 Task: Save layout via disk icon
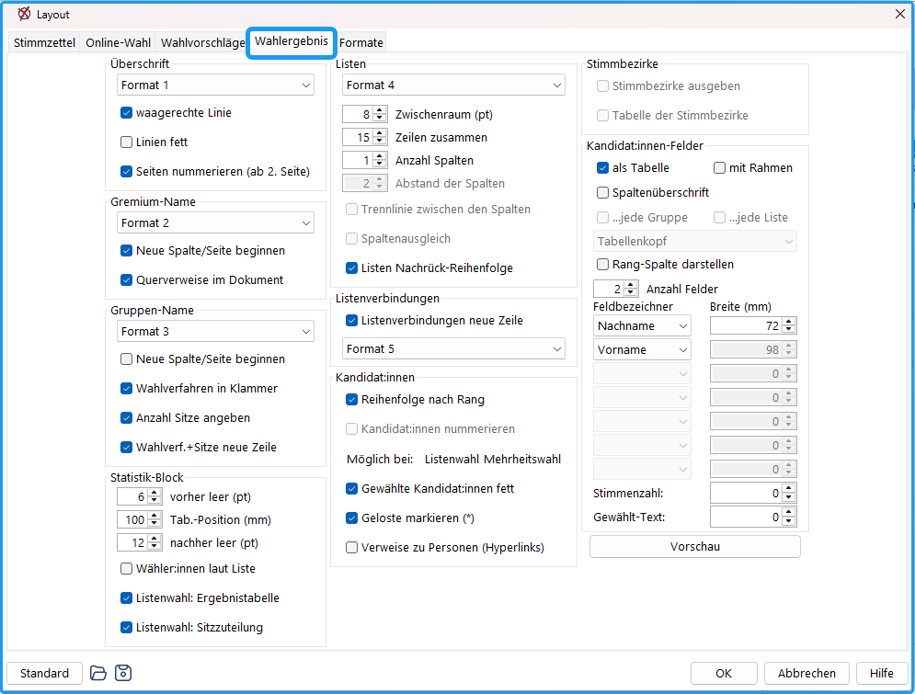click(123, 673)
